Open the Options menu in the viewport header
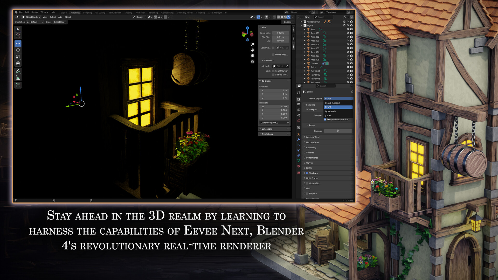This screenshot has height=280, width=498. [x=288, y=22]
